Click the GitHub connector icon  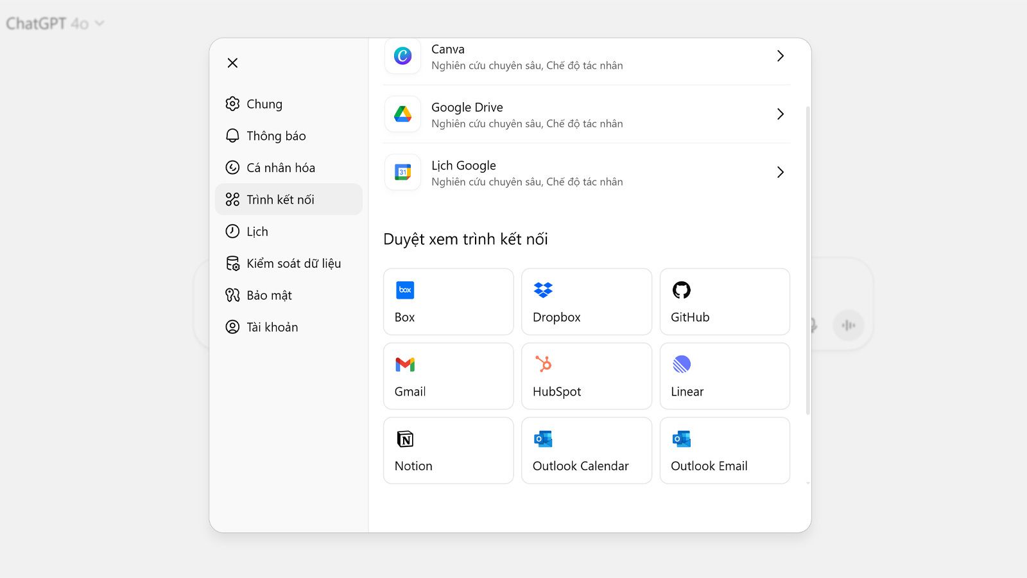(x=682, y=290)
